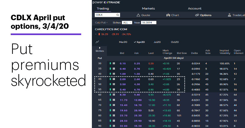Viewport: 245px width, 128px height.
Task: Open the Trading tab
Action: click(x=103, y=9)
